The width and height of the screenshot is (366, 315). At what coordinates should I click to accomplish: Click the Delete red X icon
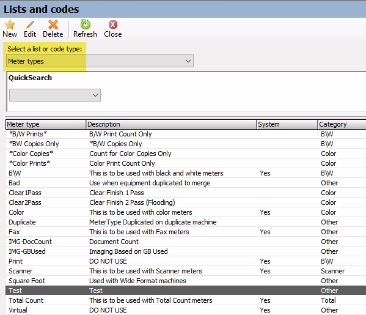(x=53, y=24)
